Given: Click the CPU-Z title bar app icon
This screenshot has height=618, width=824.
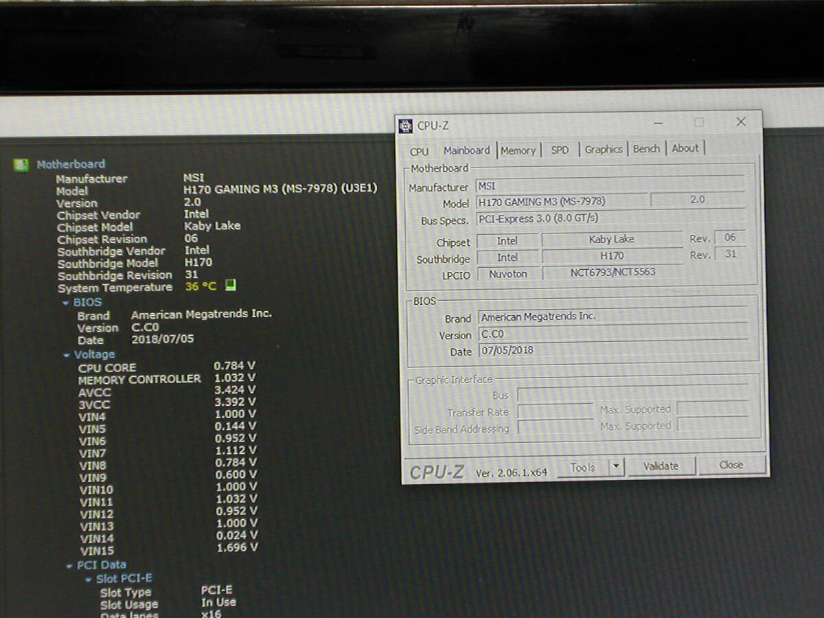Looking at the screenshot, I should click(406, 126).
